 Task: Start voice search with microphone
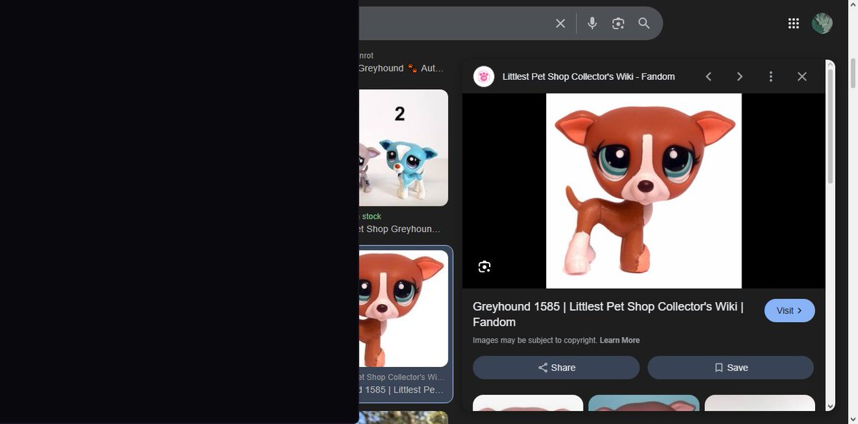click(x=592, y=24)
